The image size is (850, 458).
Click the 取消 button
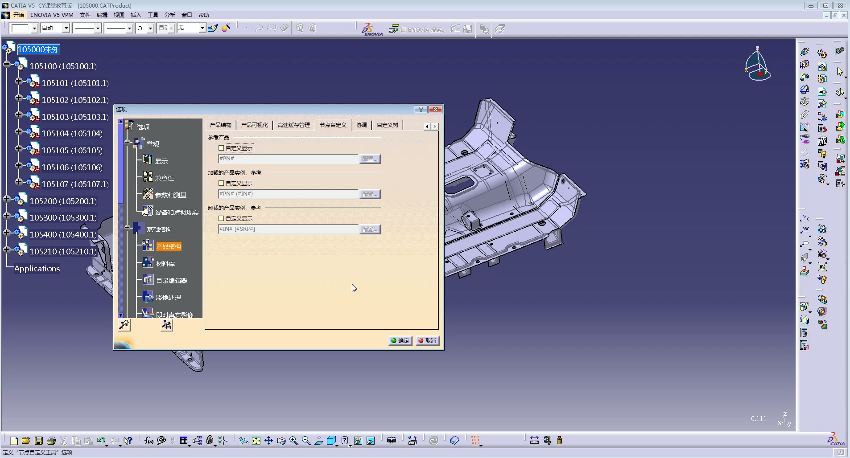coord(427,340)
